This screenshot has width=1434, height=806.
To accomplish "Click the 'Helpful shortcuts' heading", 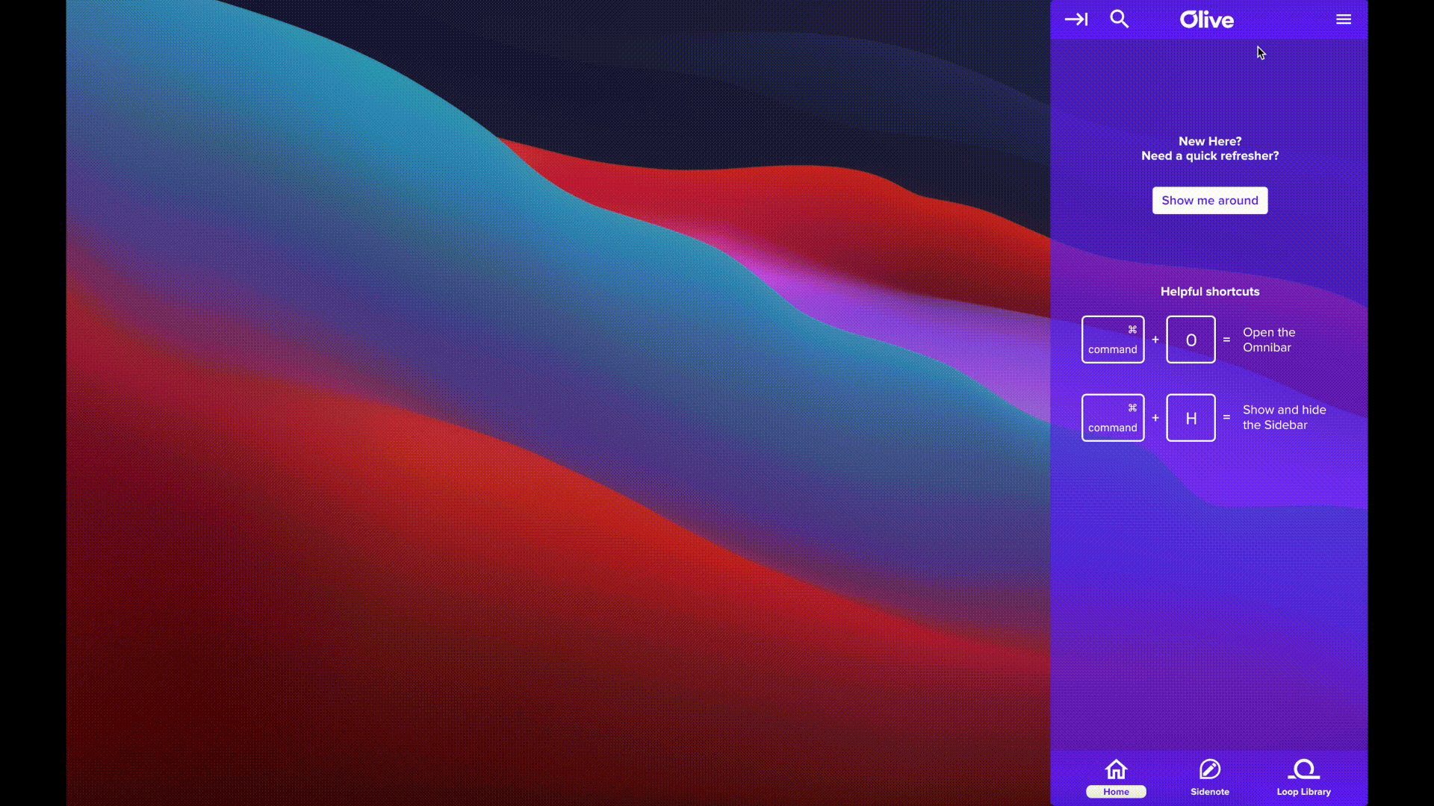I will click(x=1210, y=292).
